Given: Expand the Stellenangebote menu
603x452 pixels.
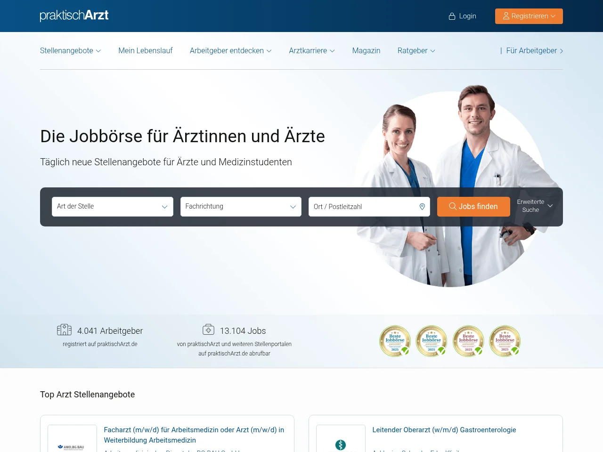Looking at the screenshot, I should 70,50.
